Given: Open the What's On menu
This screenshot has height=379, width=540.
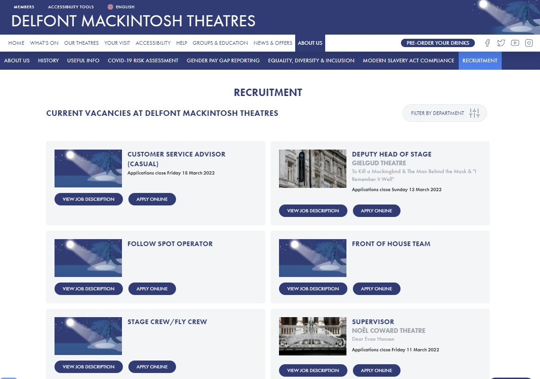Looking at the screenshot, I should point(44,43).
